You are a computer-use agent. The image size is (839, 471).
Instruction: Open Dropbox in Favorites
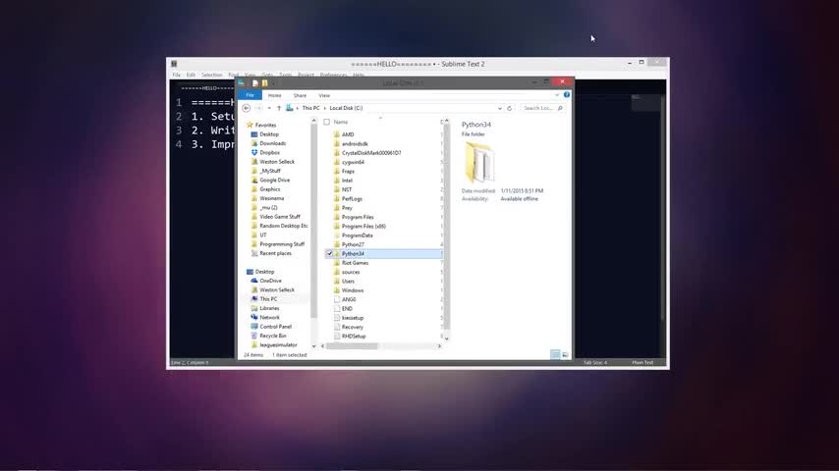coord(269,152)
